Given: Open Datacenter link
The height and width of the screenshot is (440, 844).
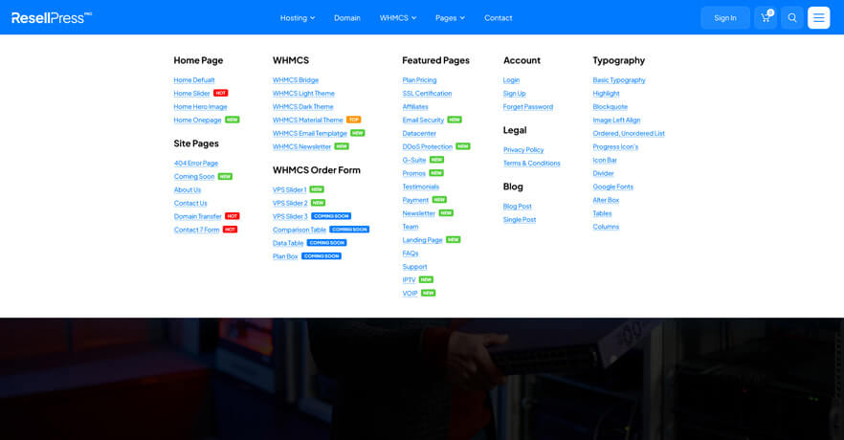Looking at the screenshot, I should pos(419,133).
